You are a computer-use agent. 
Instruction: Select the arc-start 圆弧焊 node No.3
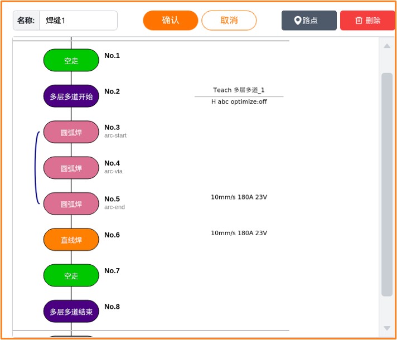71,132
